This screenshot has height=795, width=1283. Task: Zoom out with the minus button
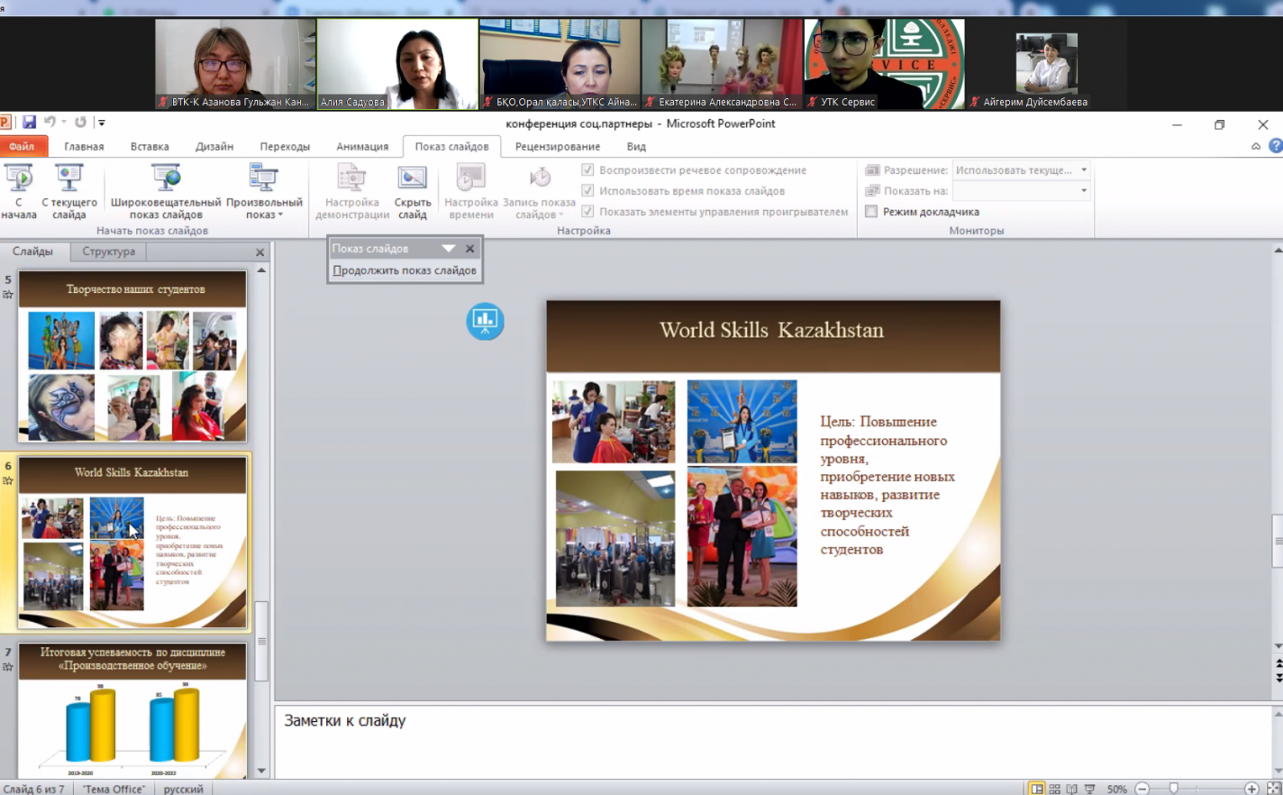coord(1142,789)
